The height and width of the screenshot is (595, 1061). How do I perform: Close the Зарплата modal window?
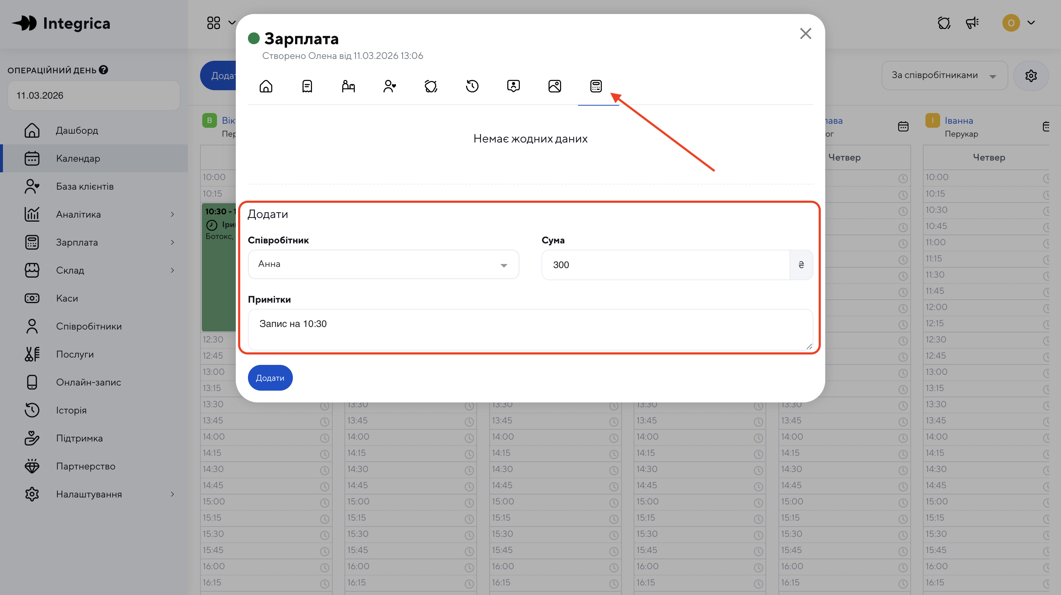point(805,34)
